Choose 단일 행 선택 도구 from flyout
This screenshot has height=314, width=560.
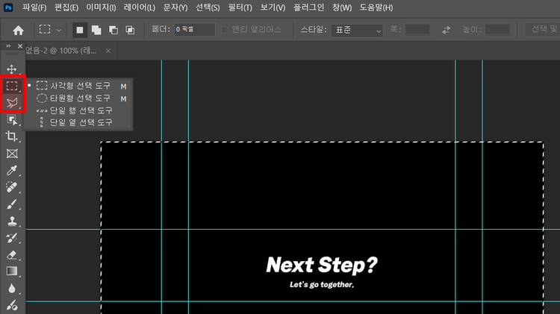coord(78,110)
